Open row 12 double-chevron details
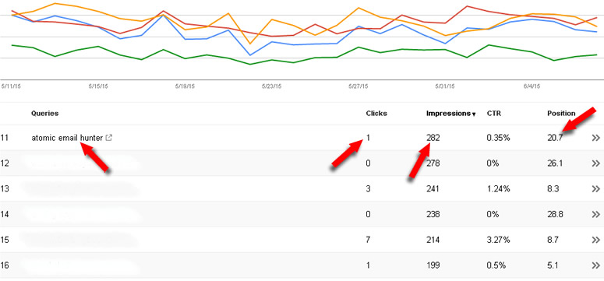604x281 pixels. [x=595, y=163]
